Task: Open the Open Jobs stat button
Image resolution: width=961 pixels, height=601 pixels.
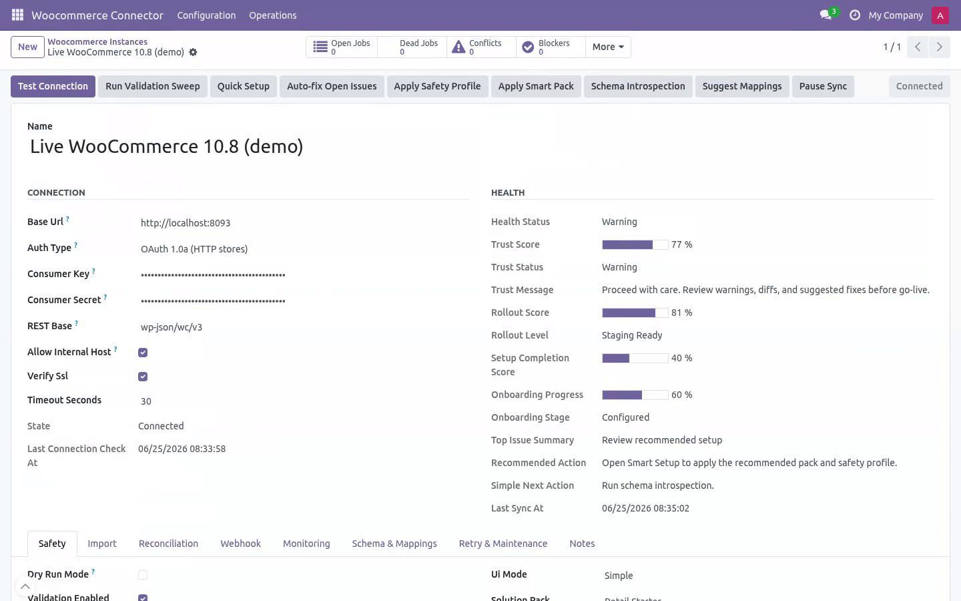Action: 342,47
